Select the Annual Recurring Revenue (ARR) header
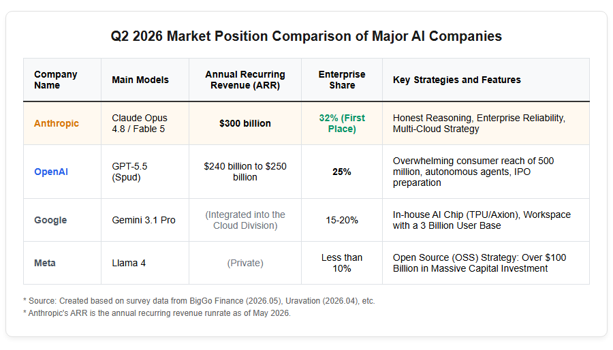The width and height of the screenshot is (613, 350). click(245, 80)
